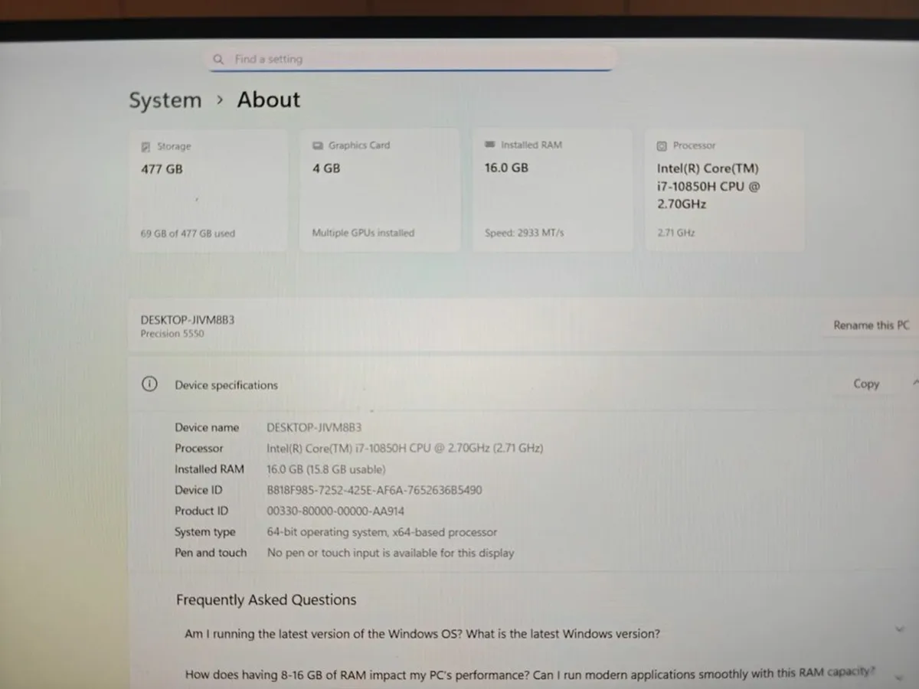Click the Processor icon in the top card
Image resolution: width=919 pixels, height=689 pixels.
[662, 145]
